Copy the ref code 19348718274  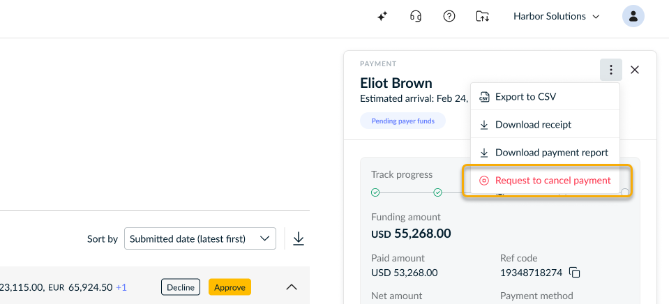click(x=575, y=273)
